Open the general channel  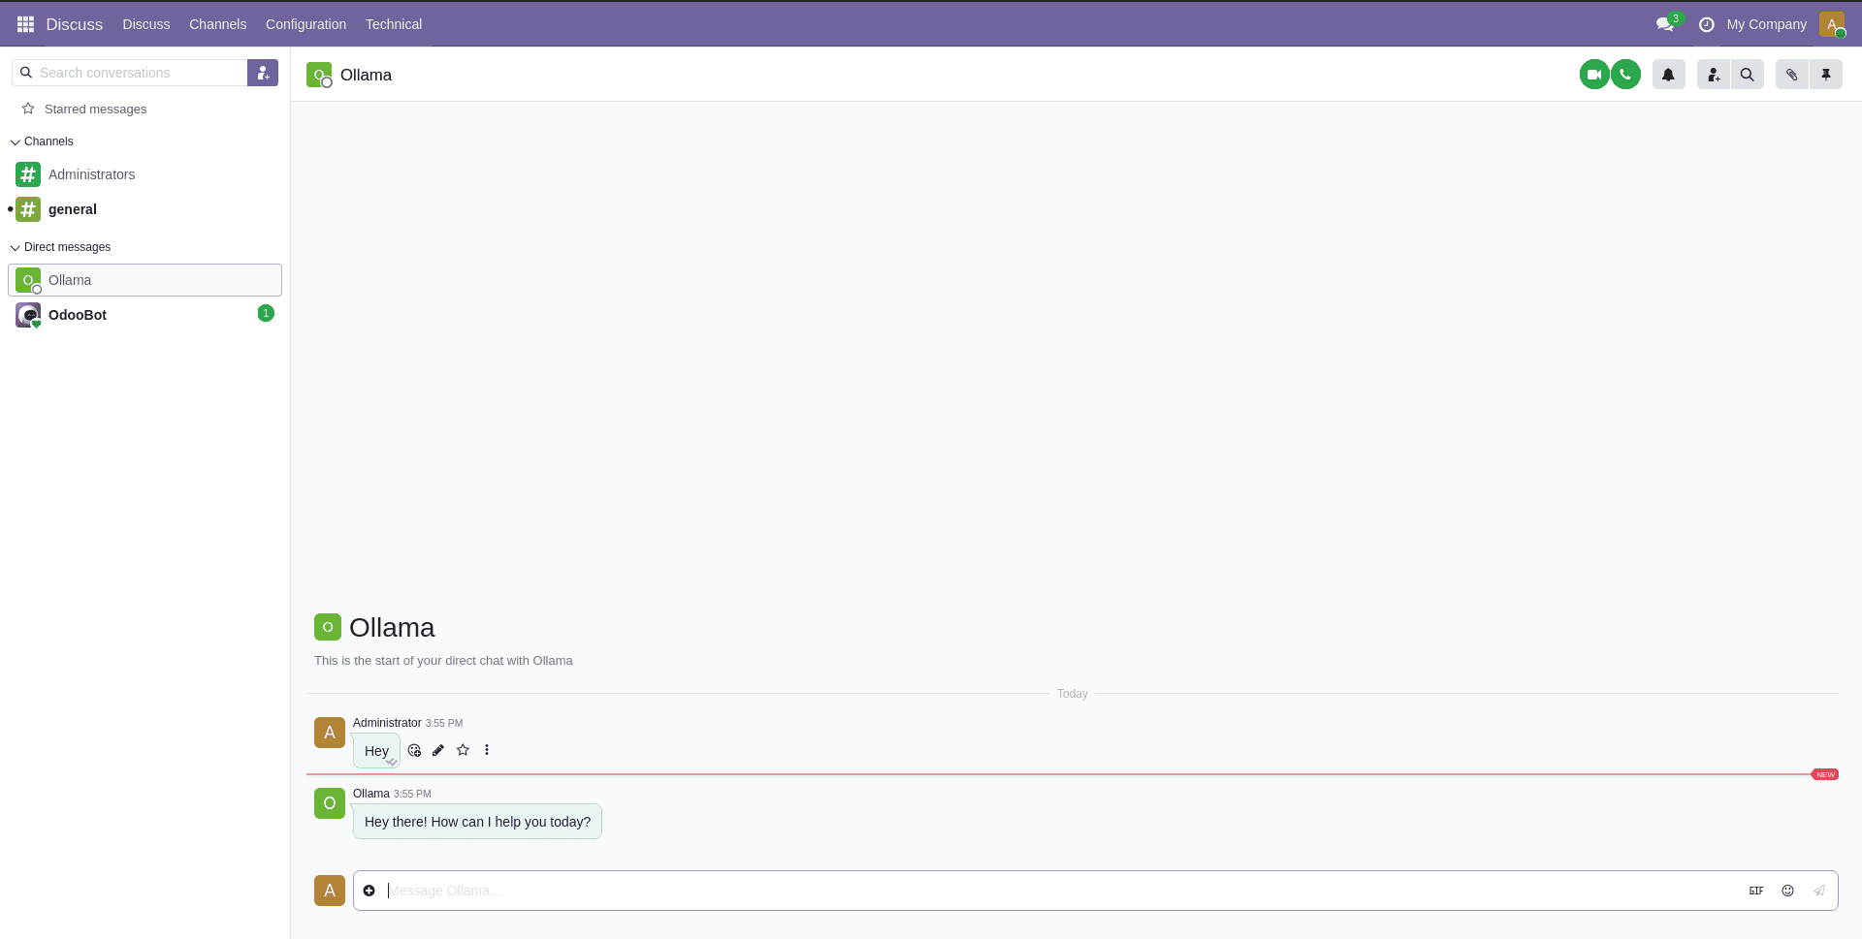72,209
